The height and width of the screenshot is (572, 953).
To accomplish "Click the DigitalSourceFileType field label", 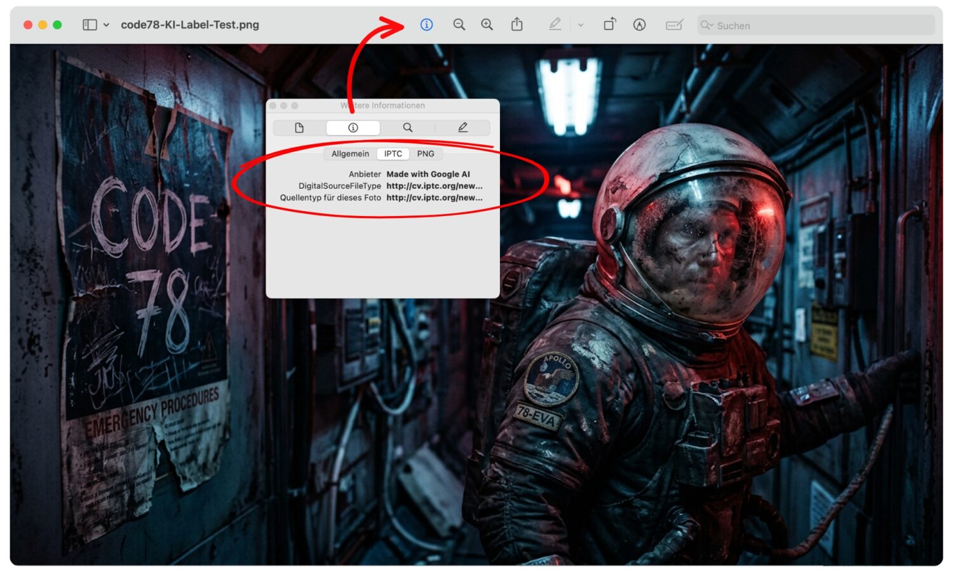I will point(340,186).
